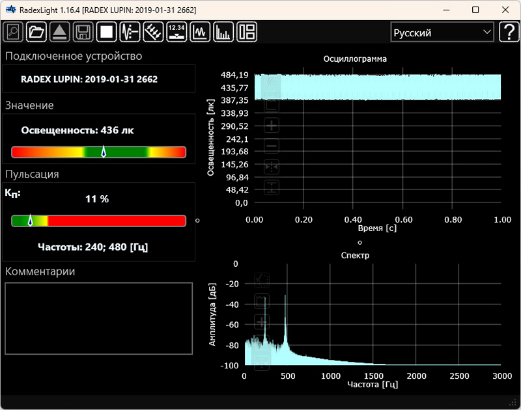Select the pulsation waveform mode icon

click(130, 31)
